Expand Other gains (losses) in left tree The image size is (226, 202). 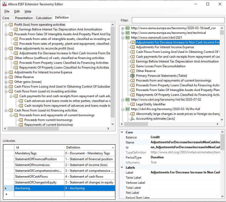6,82
